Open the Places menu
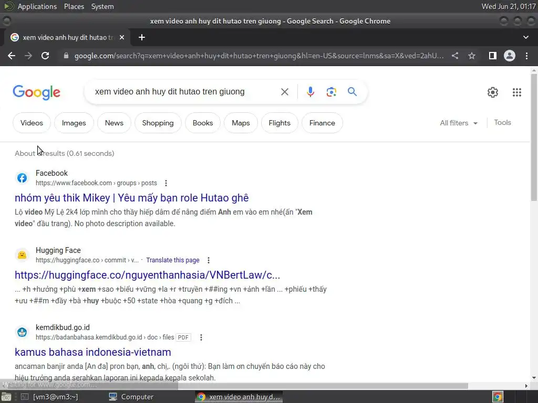This screenshot has width=538, height=403. pos(74,6)
